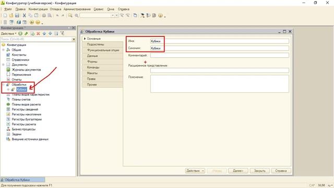Click the yellow info icon in the toolbar
The image size is (334, 188).
(160, 15)
